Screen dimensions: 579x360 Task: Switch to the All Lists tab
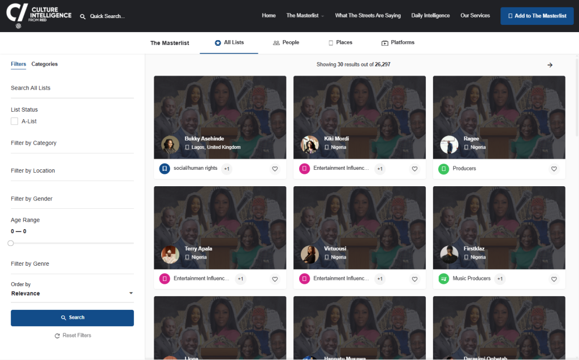229,42
